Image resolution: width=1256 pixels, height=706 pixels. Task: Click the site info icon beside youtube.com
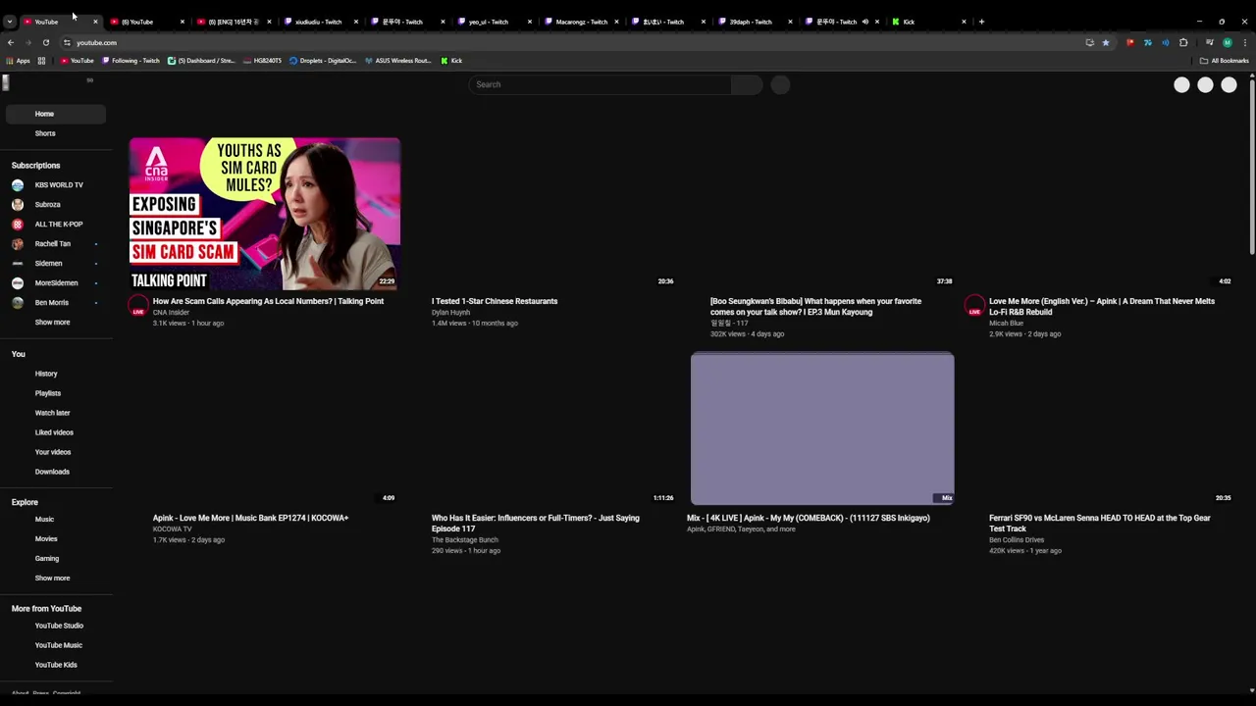[67, 42]
